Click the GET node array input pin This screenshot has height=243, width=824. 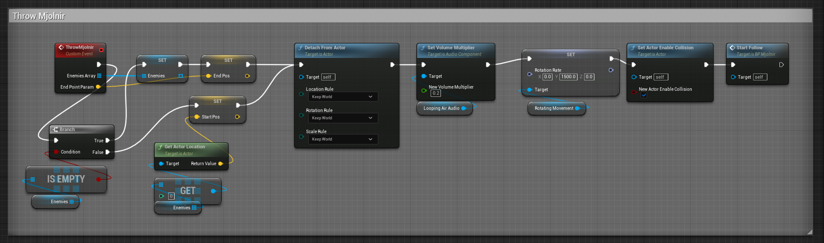[161, 185]
